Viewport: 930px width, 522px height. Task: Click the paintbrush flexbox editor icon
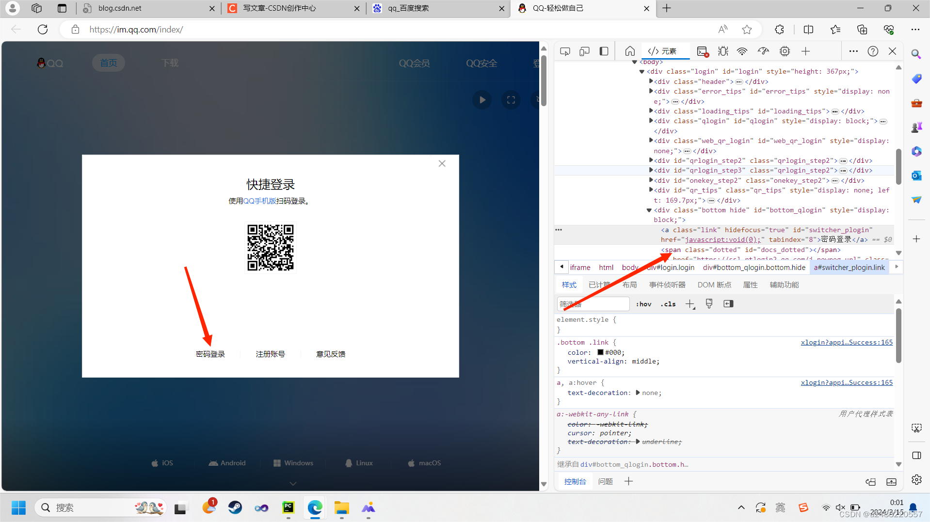coord(709,304)
